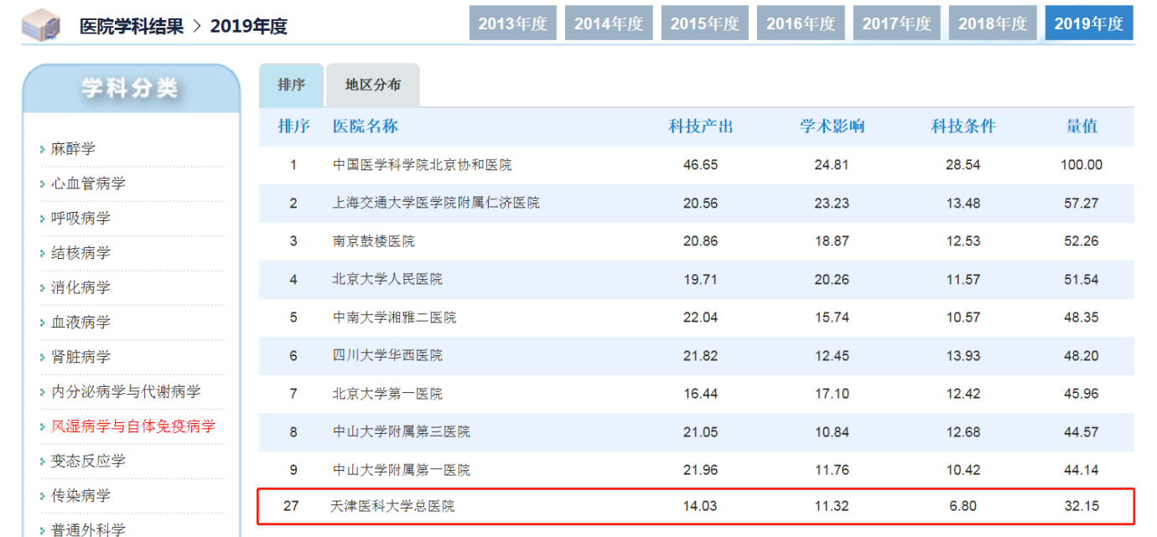Image resolution: width=1157 pixels, height=537 pixels.
Task: Switch to the 2016年度 tab
Action: (x=801, y=23)
